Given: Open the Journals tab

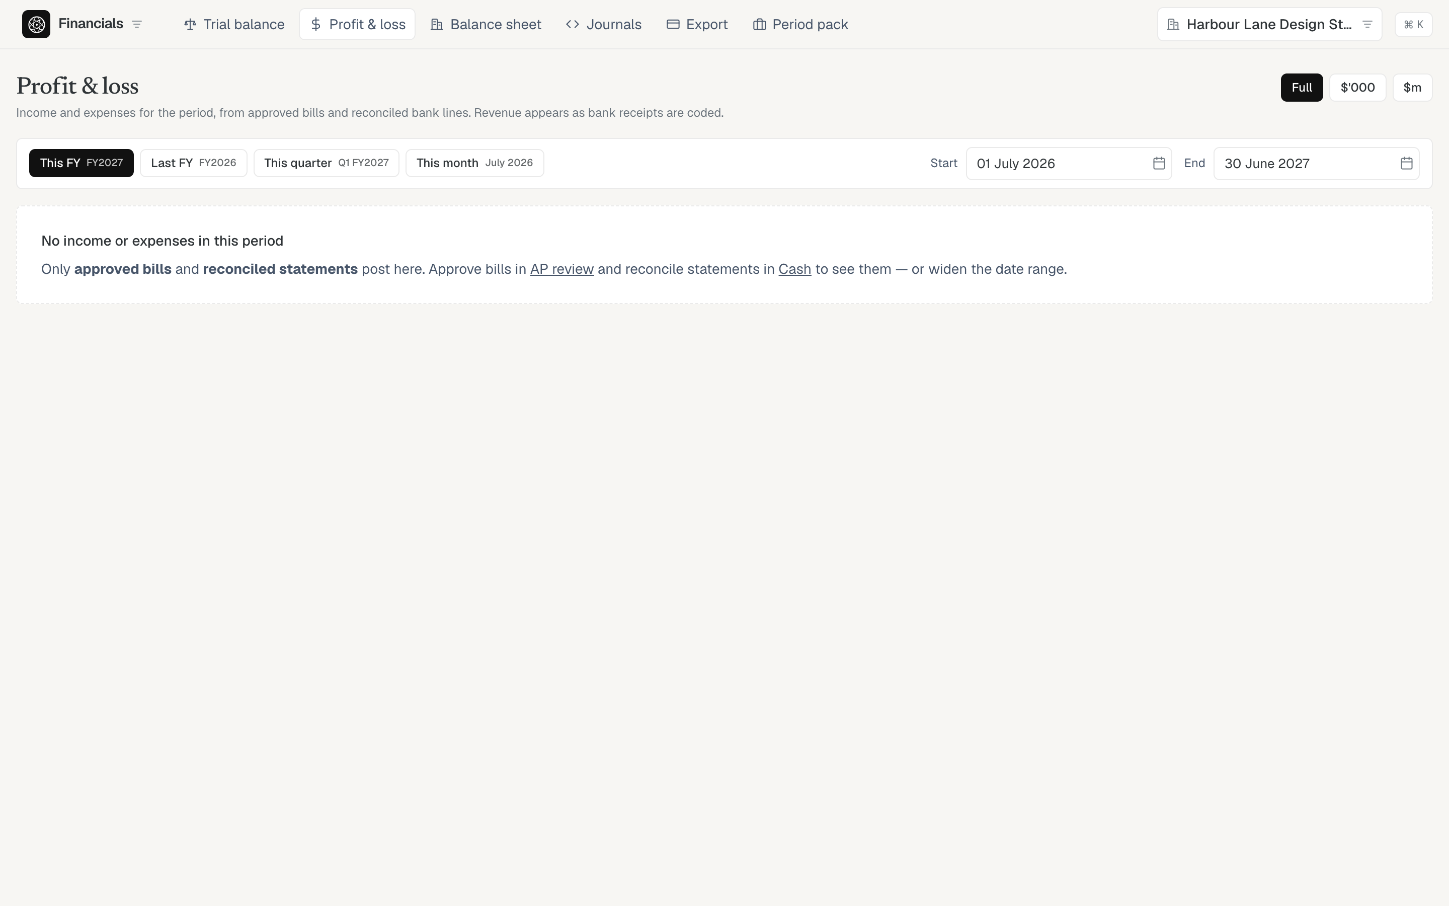Looking at the screenshot, I should tap(604, 25).
